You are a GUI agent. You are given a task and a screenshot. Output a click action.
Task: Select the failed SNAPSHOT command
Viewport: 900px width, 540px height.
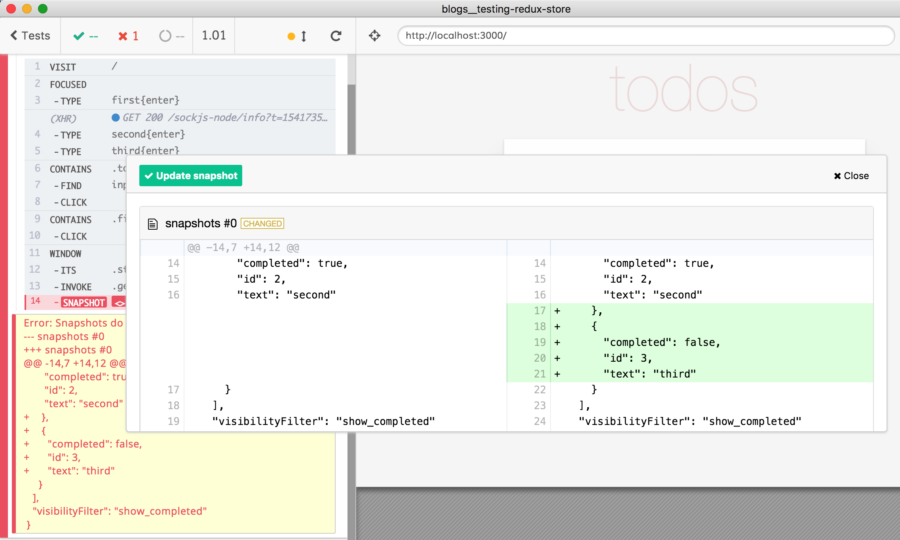tap(84, 303)
